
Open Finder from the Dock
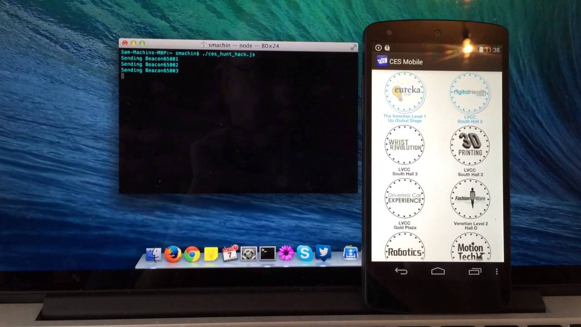154,254
